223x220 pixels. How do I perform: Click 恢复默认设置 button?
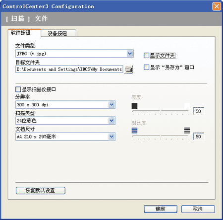41,190
